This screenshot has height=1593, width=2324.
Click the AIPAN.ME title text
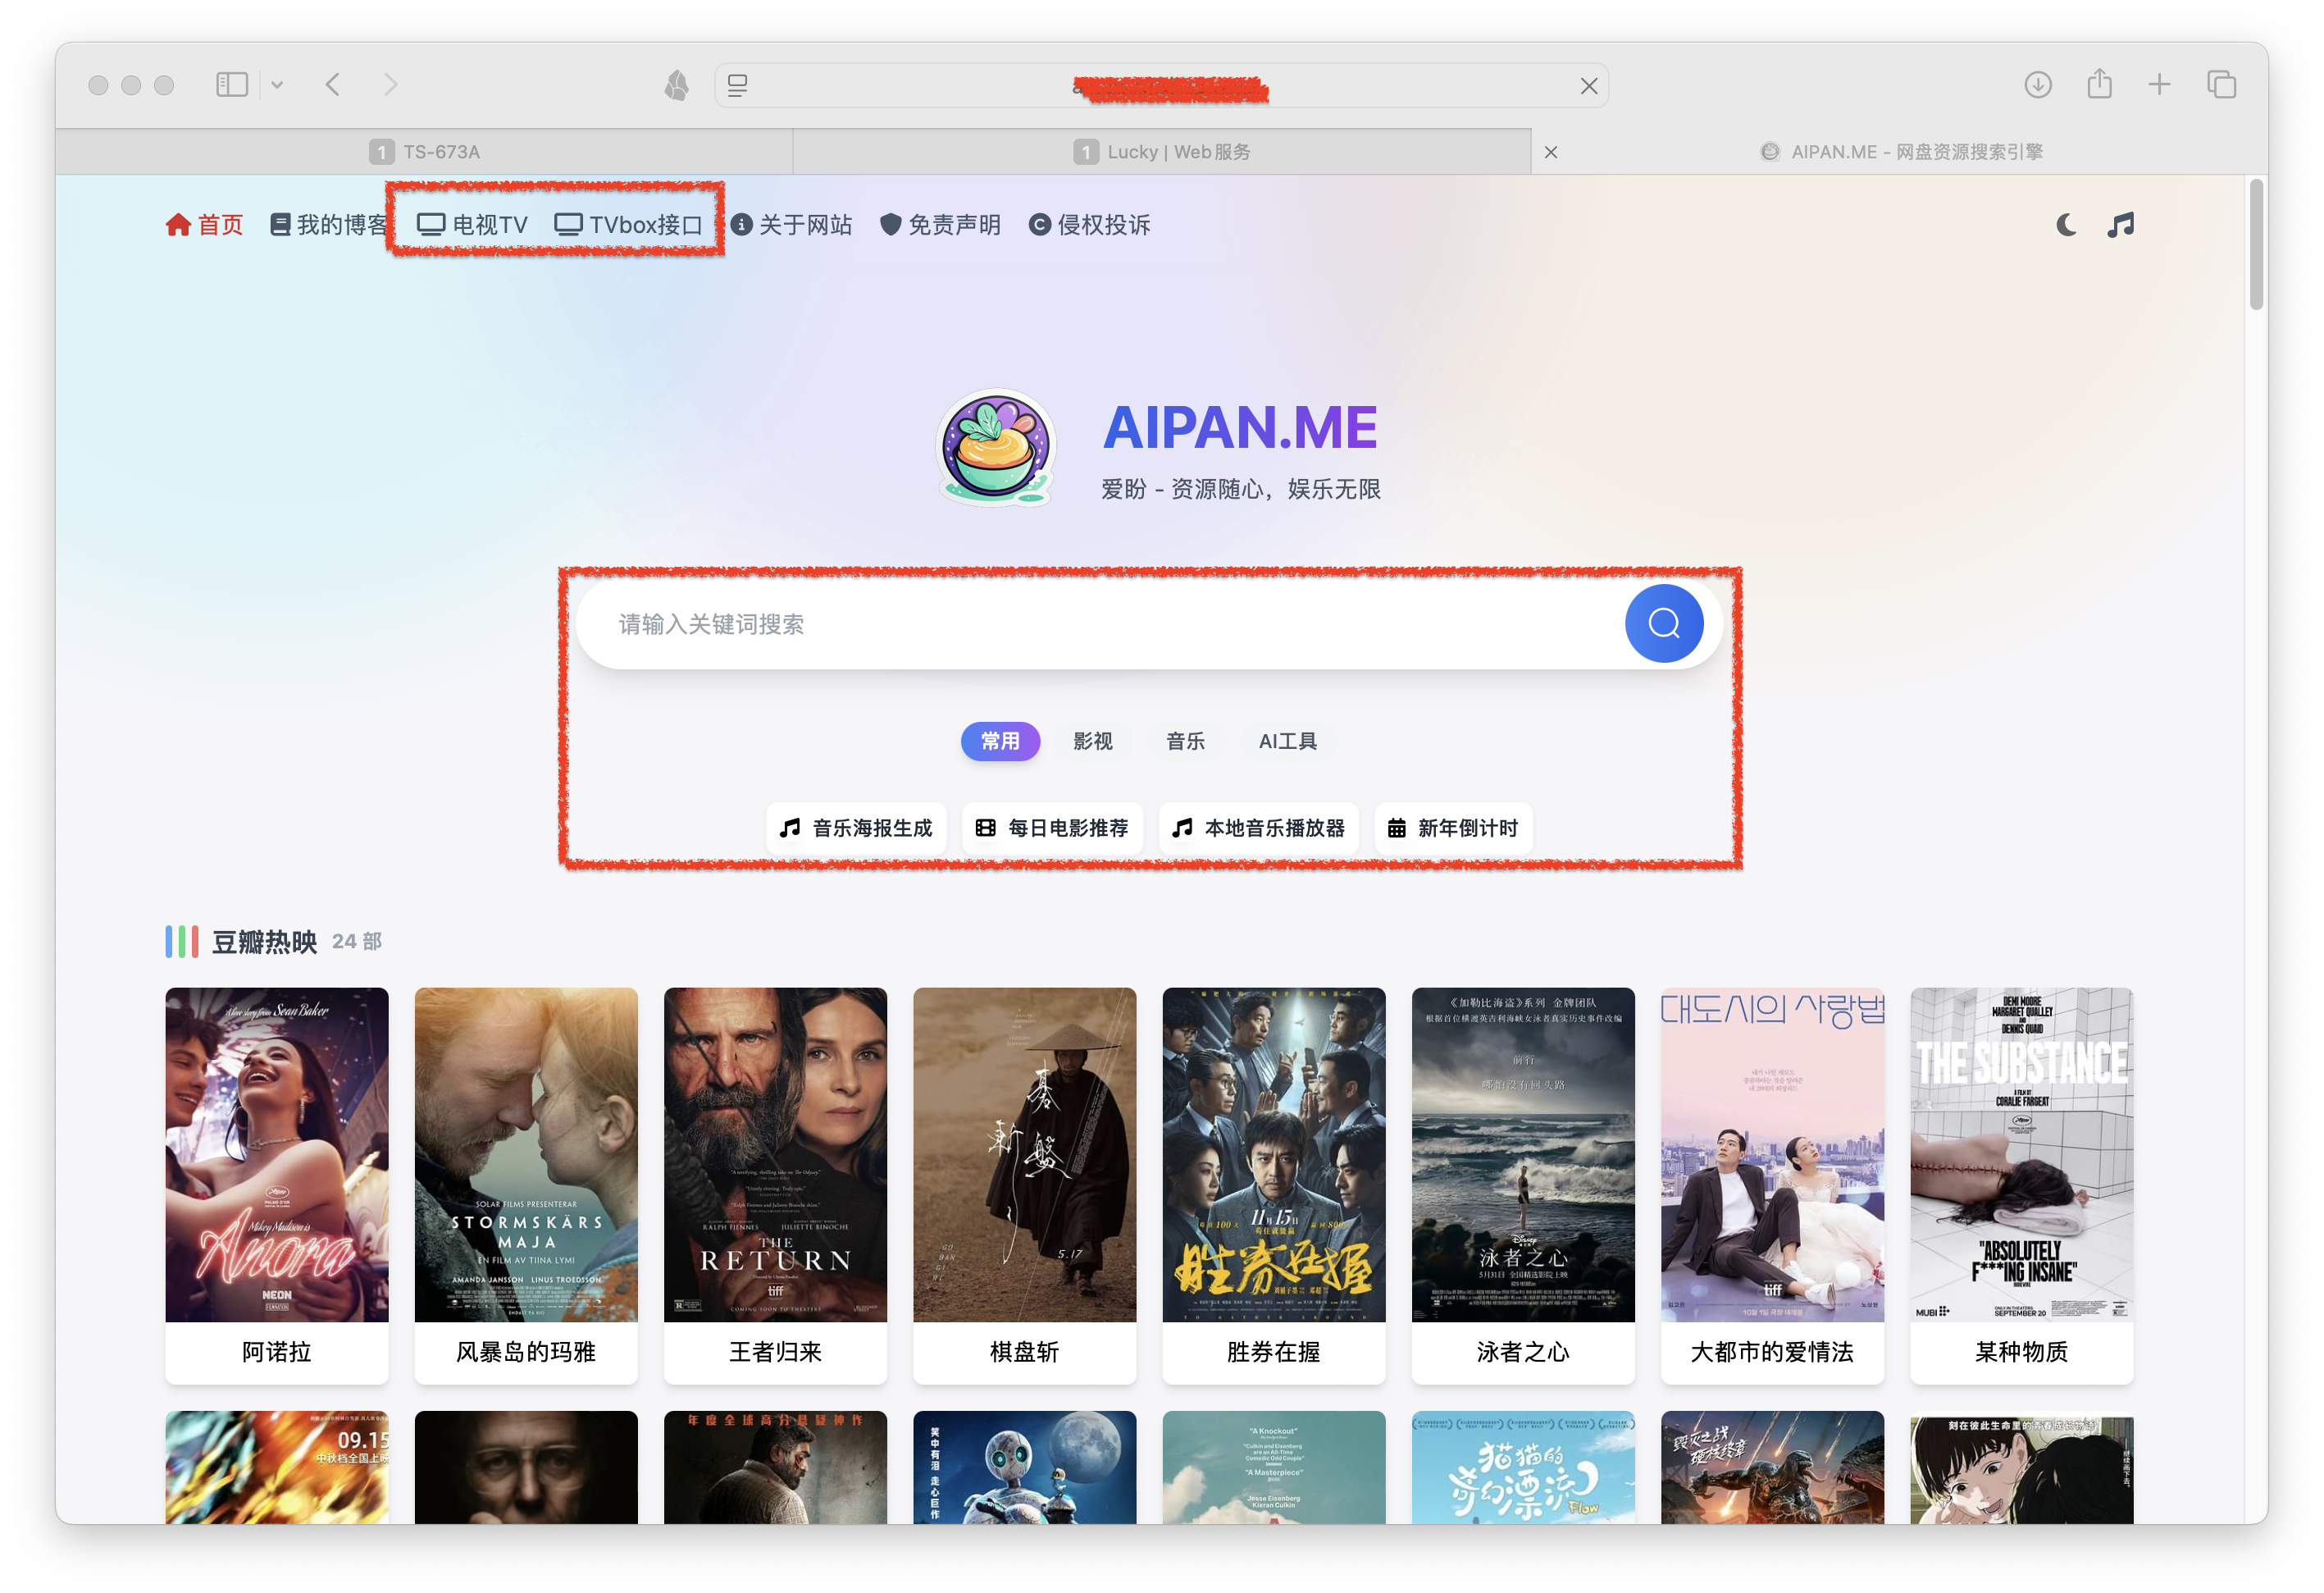tap(1240, 428)
